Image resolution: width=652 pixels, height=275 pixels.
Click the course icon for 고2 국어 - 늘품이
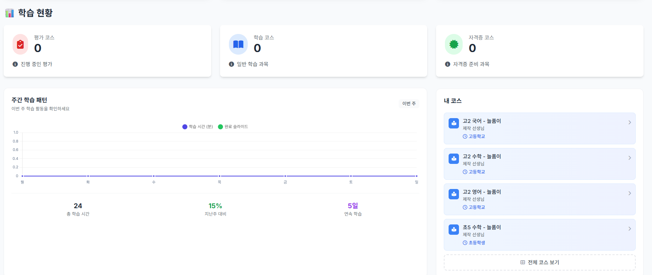(x=454, y=123)
